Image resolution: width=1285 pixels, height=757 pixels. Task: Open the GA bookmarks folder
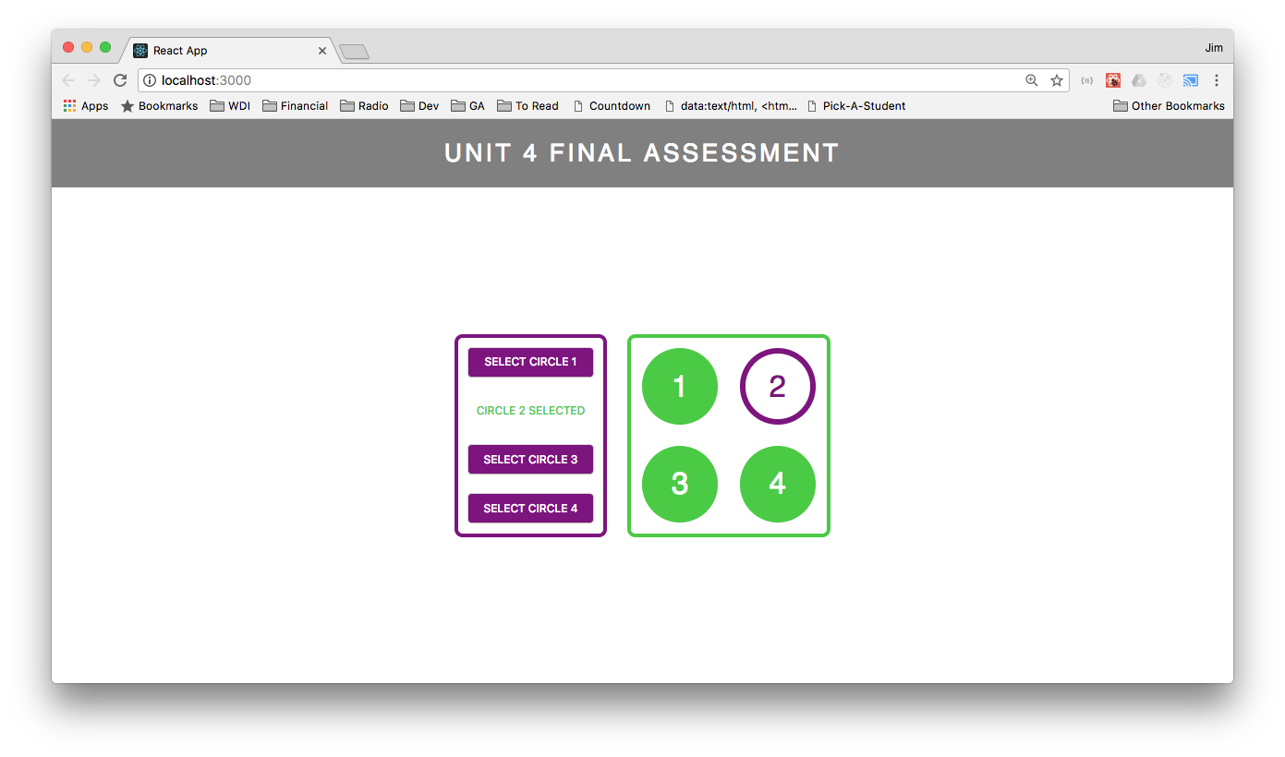point(468,106)
